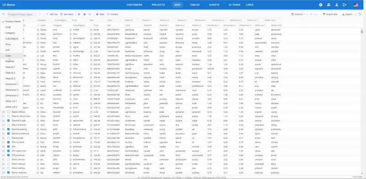
Task: Check the row 21 checkbox
Action: [x=8, y=116]
